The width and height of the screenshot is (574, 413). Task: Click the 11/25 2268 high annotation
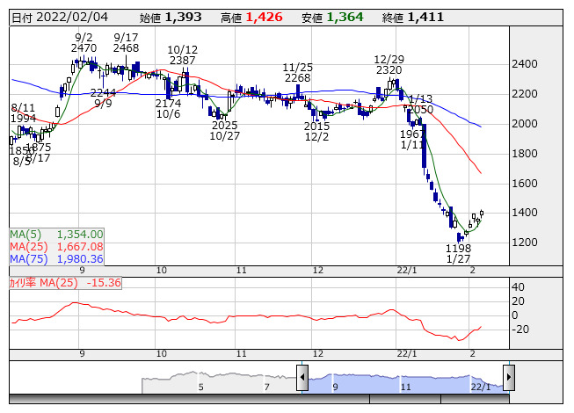[x=298, y=72]
